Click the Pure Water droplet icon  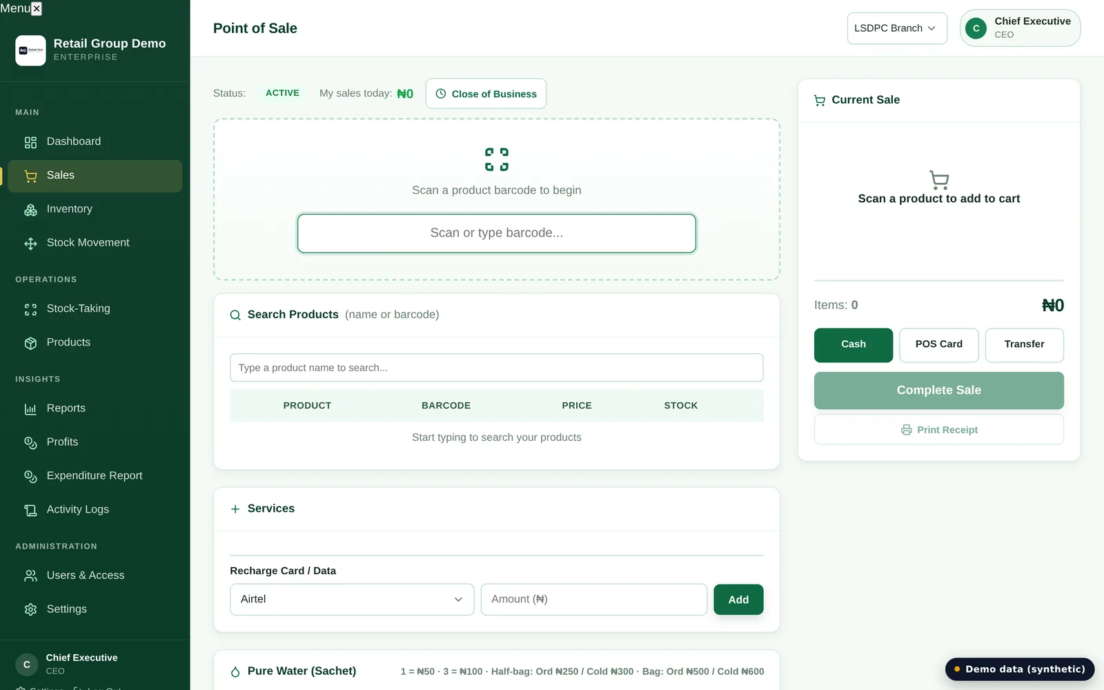coord(235,671)
